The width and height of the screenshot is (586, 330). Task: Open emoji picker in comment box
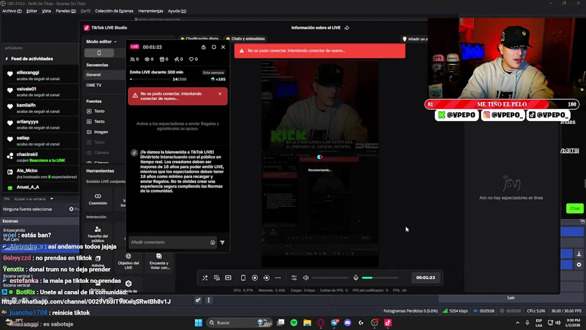point(212,242)
